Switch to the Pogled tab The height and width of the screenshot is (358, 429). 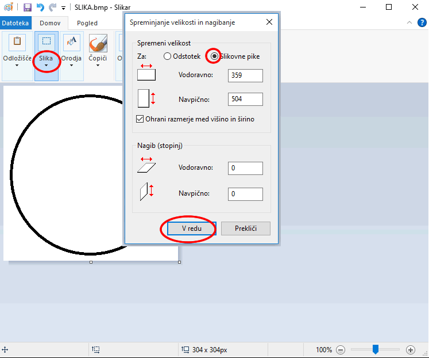click(x=87, y=23)
